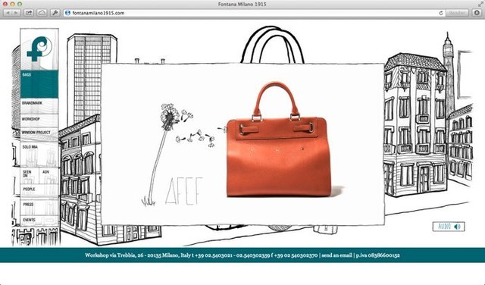The width and height of the screenshot is (485, 285).
Task: Open the WINDOW PROJECT menu item
Action: pos(39,134)
